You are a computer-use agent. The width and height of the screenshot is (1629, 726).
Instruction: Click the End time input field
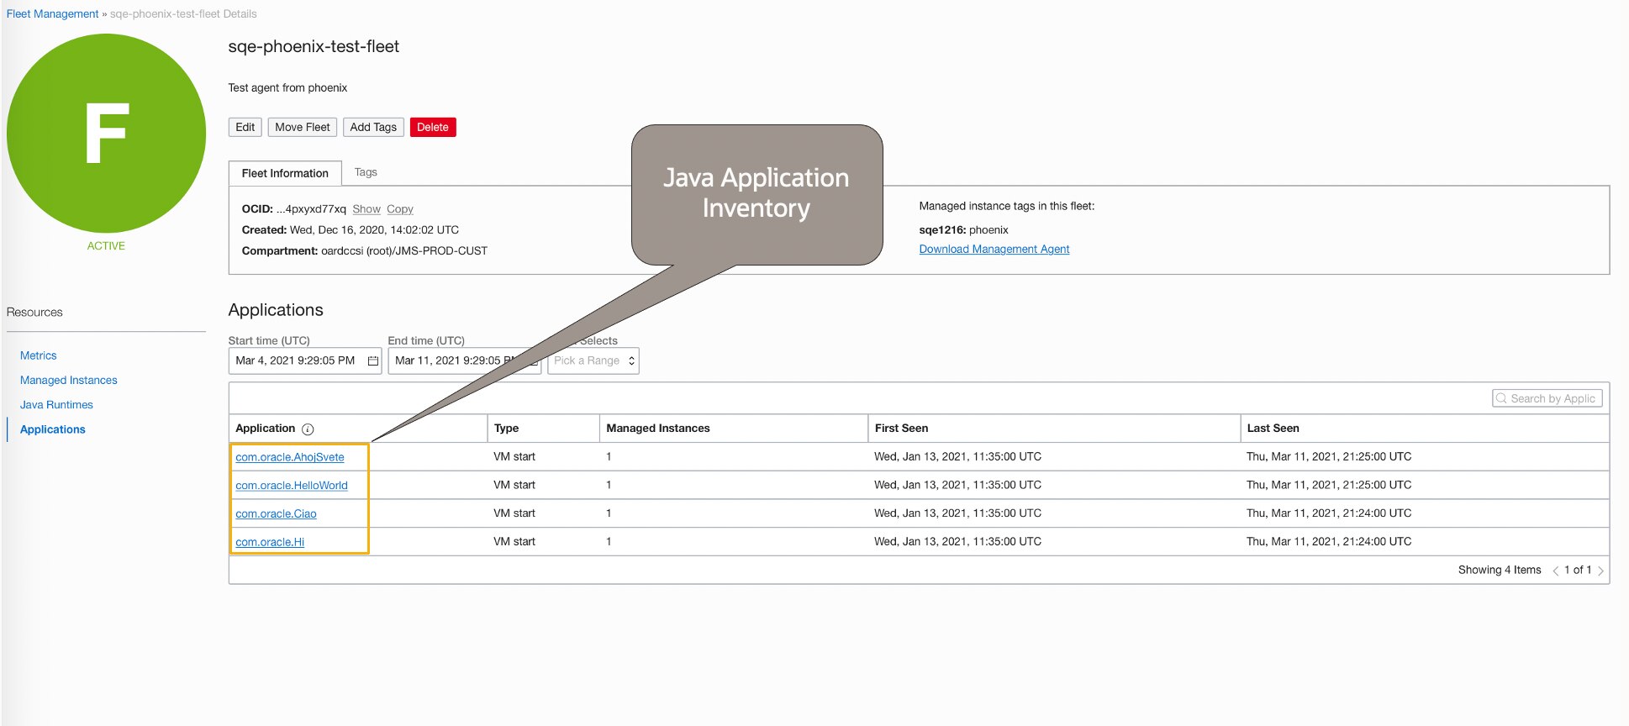pyautogui.click(x=465, y=361)
